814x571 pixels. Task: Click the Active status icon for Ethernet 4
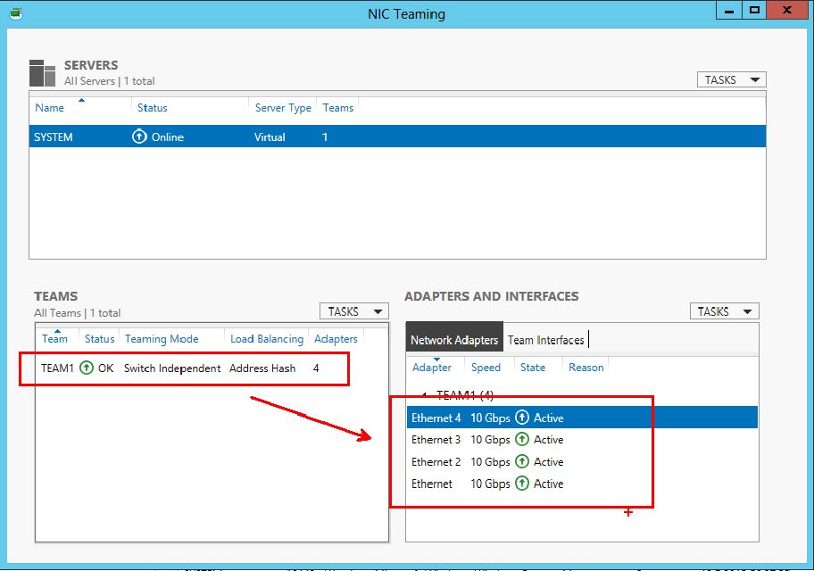522,418
